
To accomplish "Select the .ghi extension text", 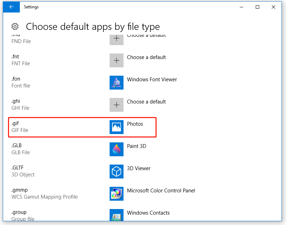I will pyautogui.click(x=16, y=101).
